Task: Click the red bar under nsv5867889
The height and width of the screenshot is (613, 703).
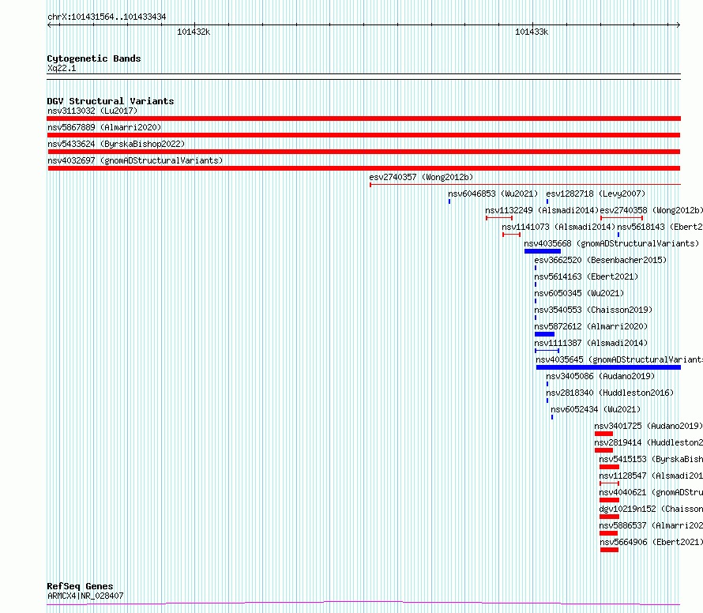Action: point(363,135)
